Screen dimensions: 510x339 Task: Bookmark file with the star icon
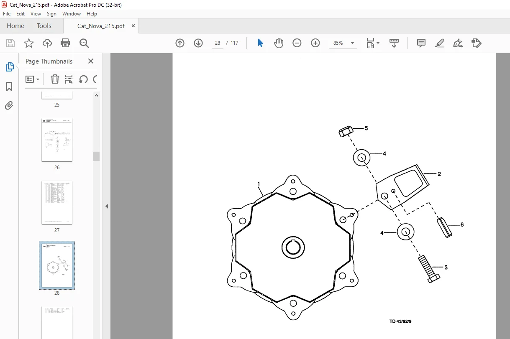pyautogui.click(x=28, y=43)
